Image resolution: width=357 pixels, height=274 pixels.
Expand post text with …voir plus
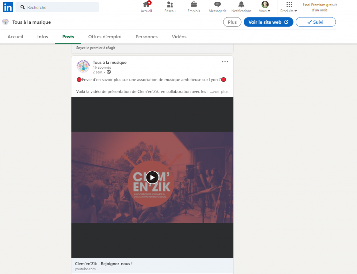(x=219, y=92)
